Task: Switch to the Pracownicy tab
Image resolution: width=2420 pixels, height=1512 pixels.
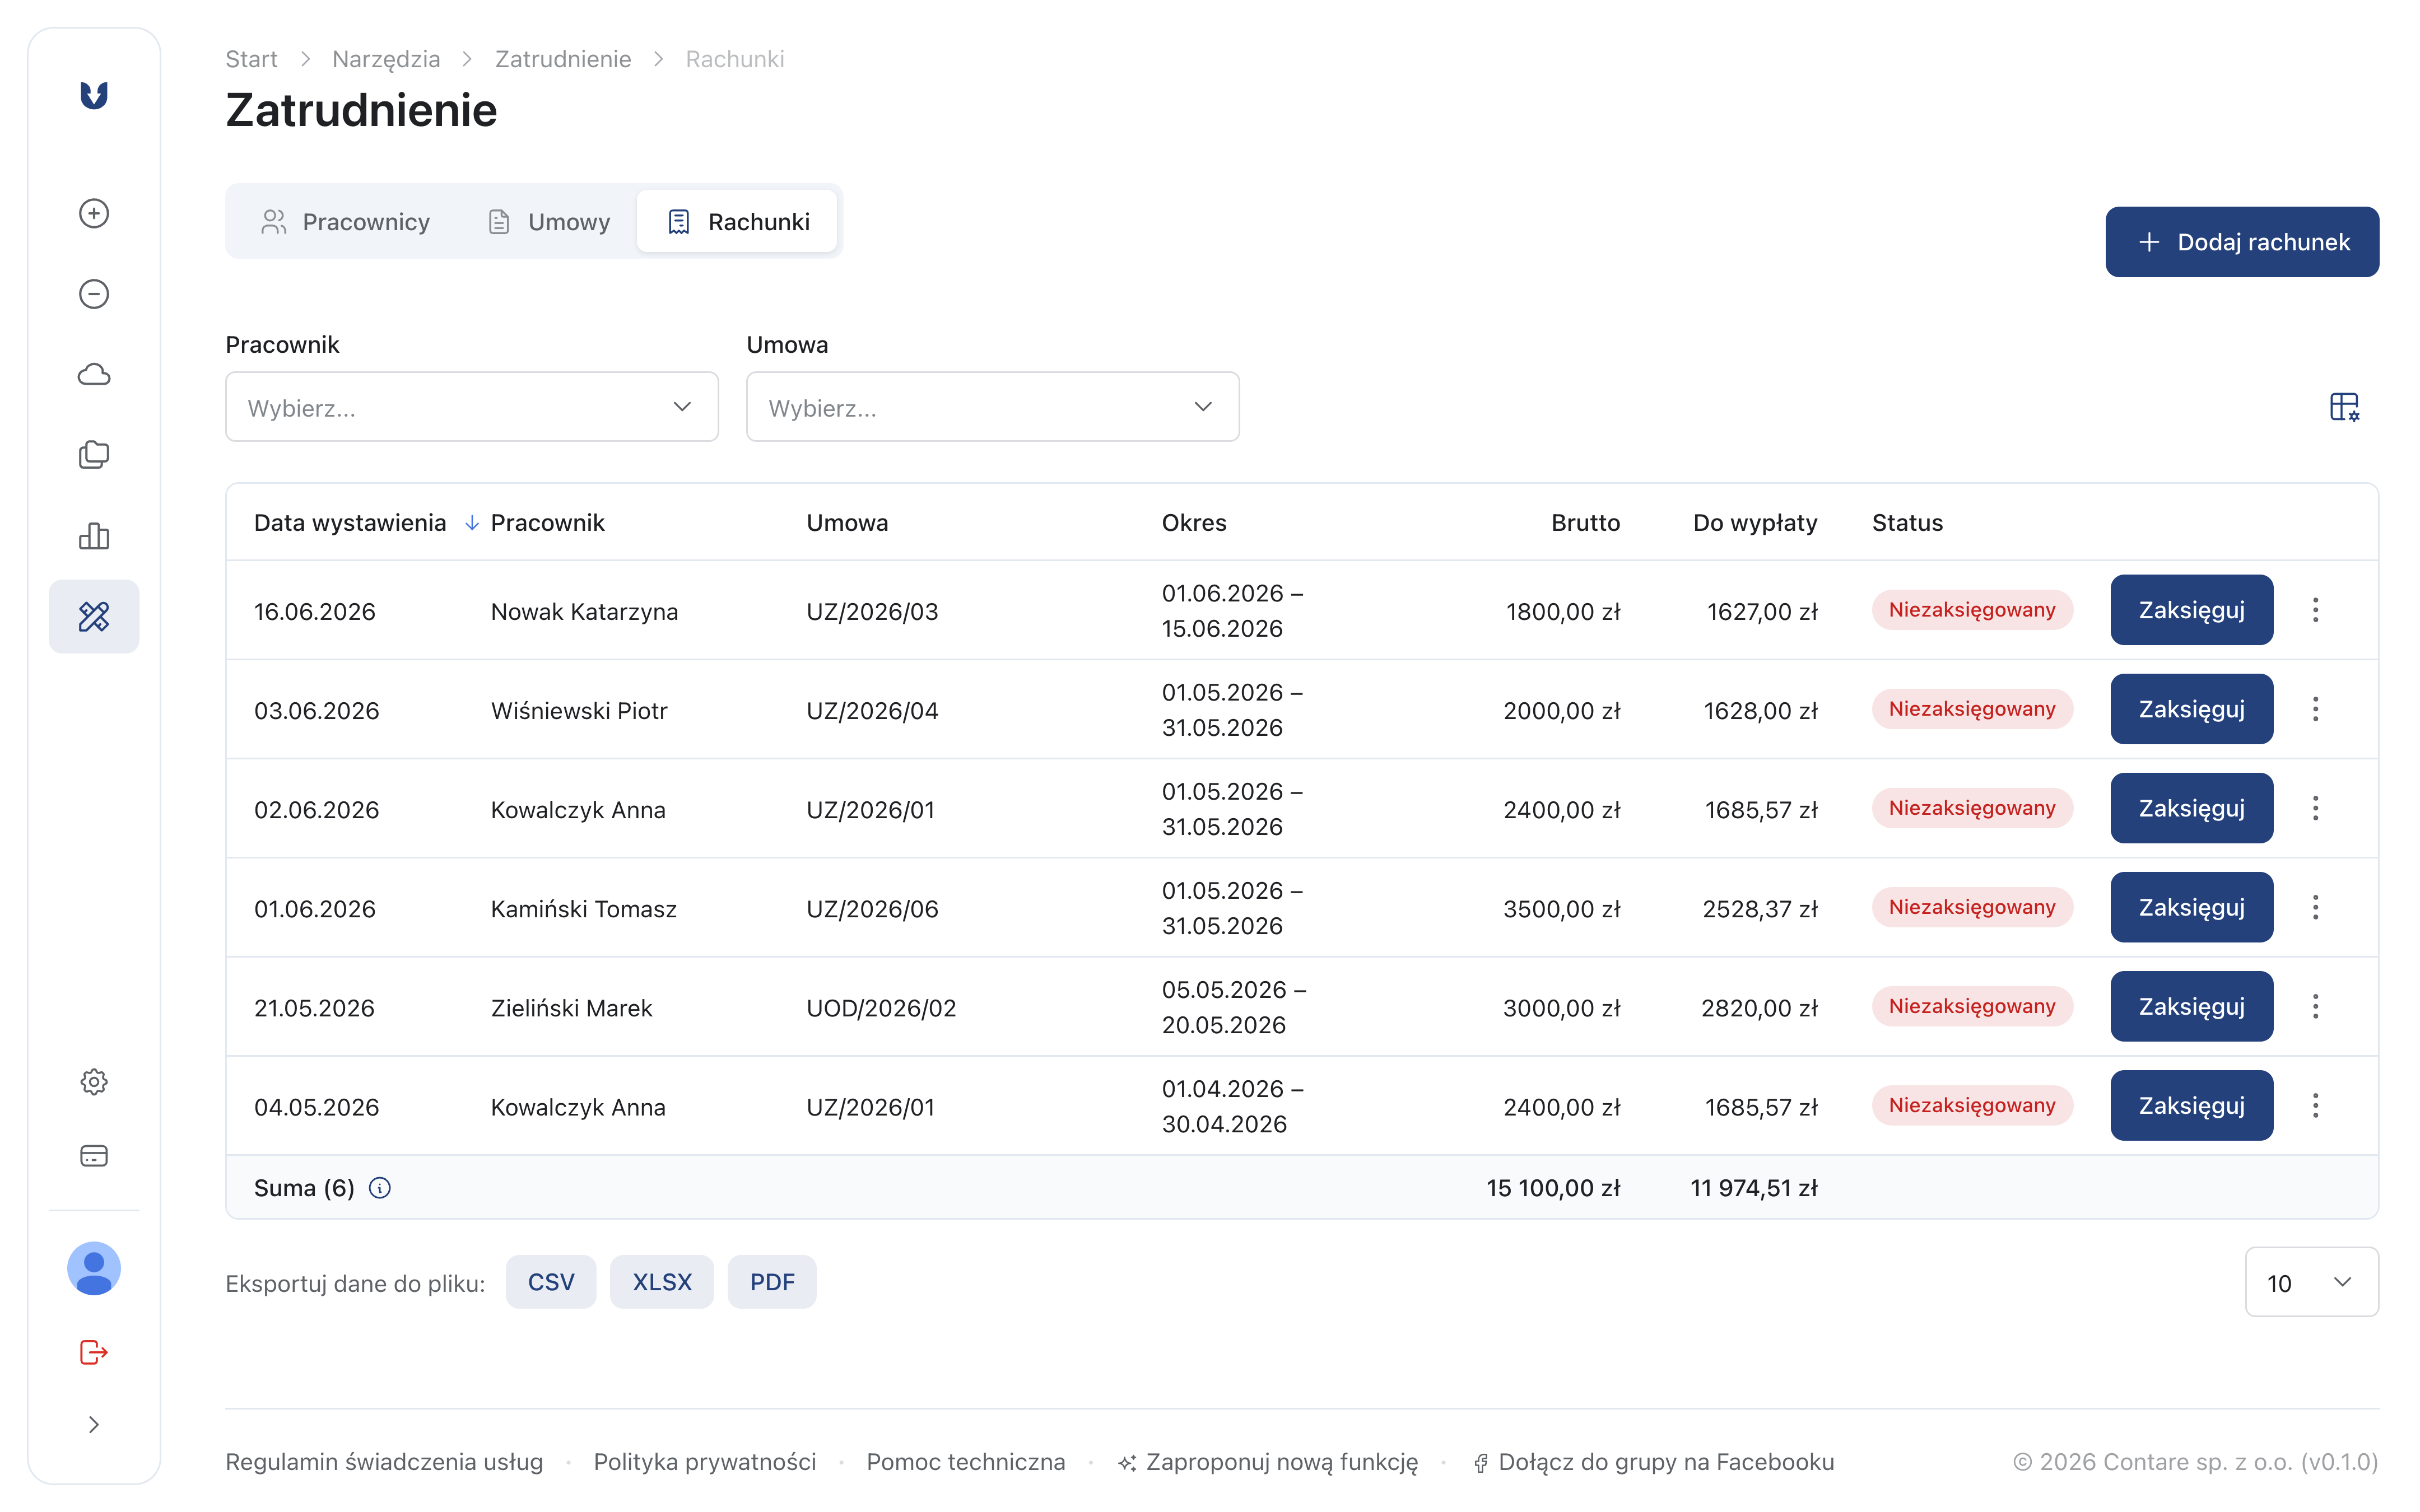Action: [x=345, y=222]
